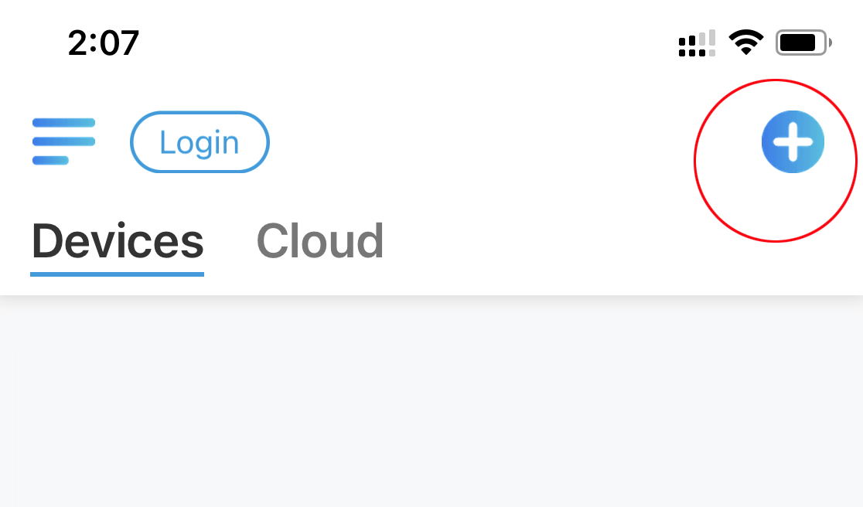Switch to the Cloud tab
The image size is (863, 507).
point(320,241)
